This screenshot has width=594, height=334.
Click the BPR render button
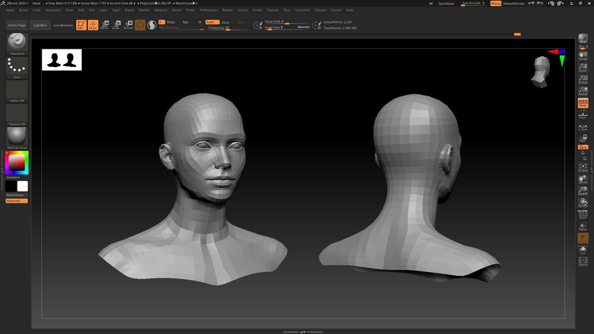[x=583, y=39]
